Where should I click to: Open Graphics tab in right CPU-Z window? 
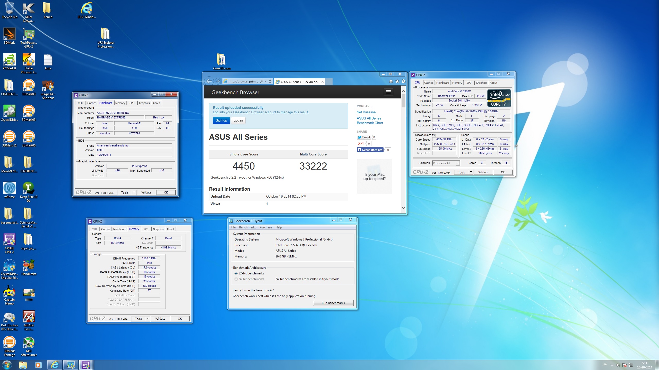pos(481,83)
